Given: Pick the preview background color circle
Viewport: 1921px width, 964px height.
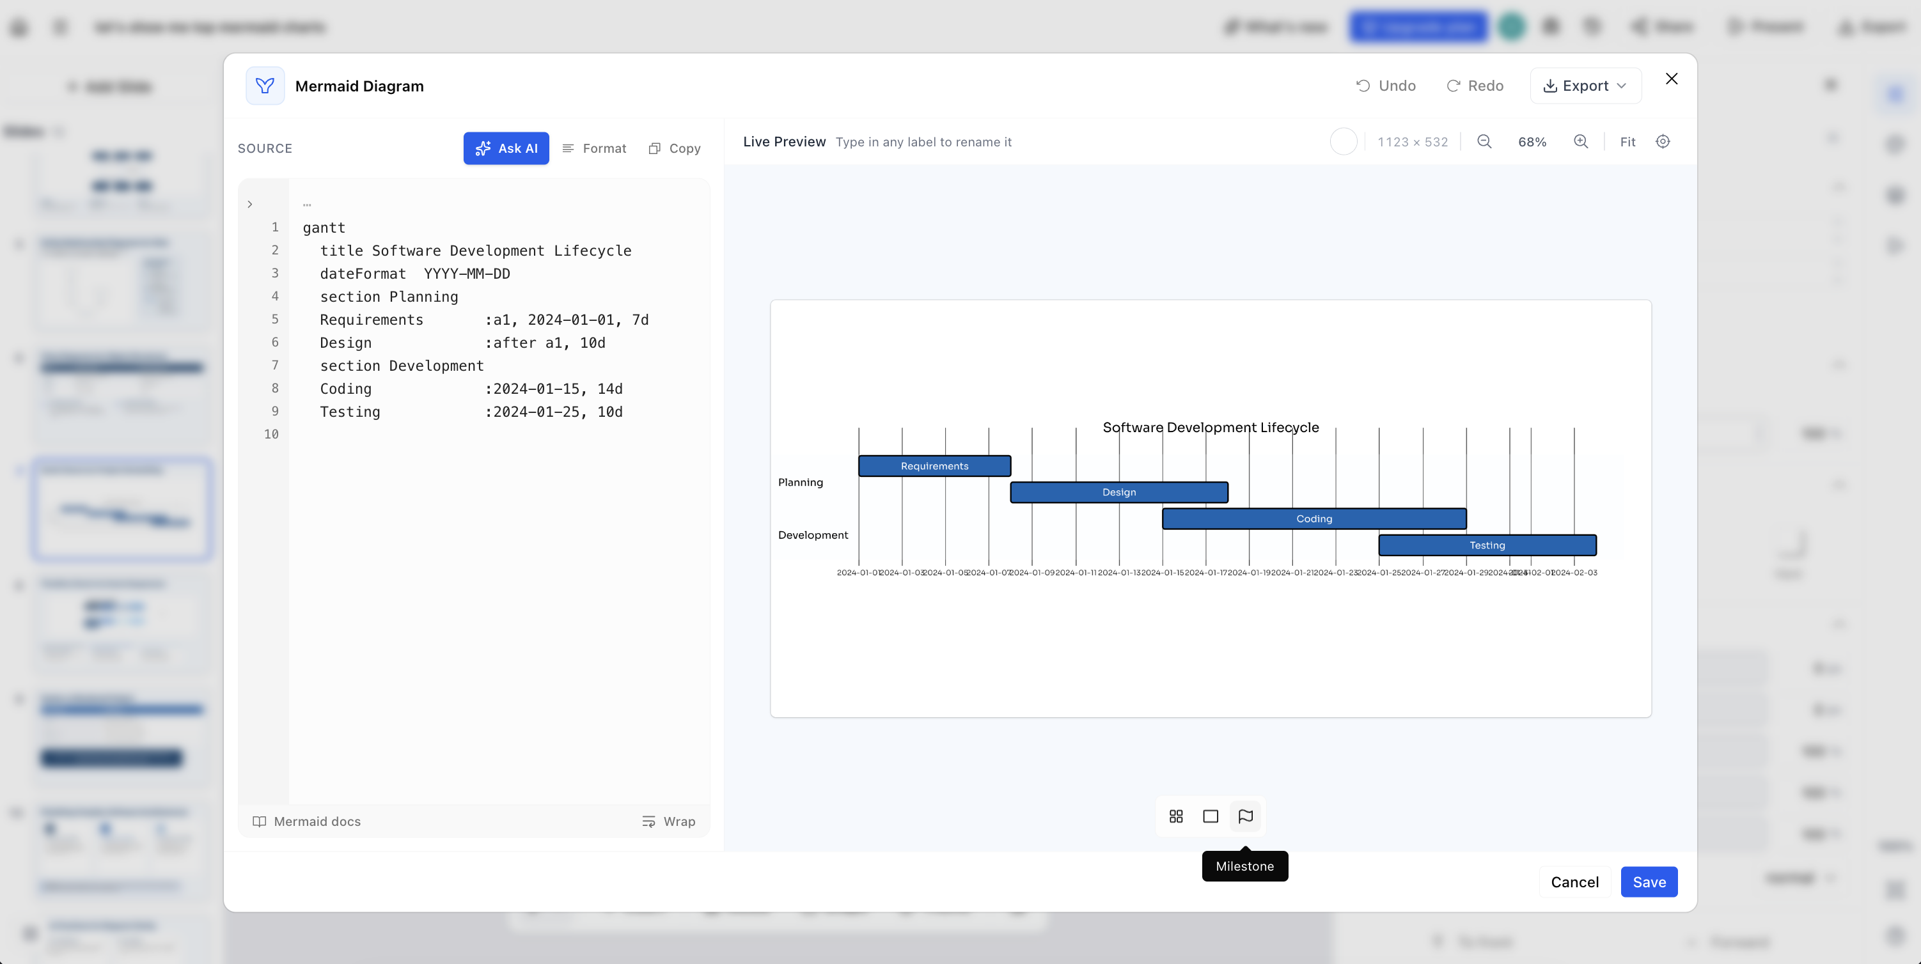Looking at the screenshot, I should tap(1344, 142).
